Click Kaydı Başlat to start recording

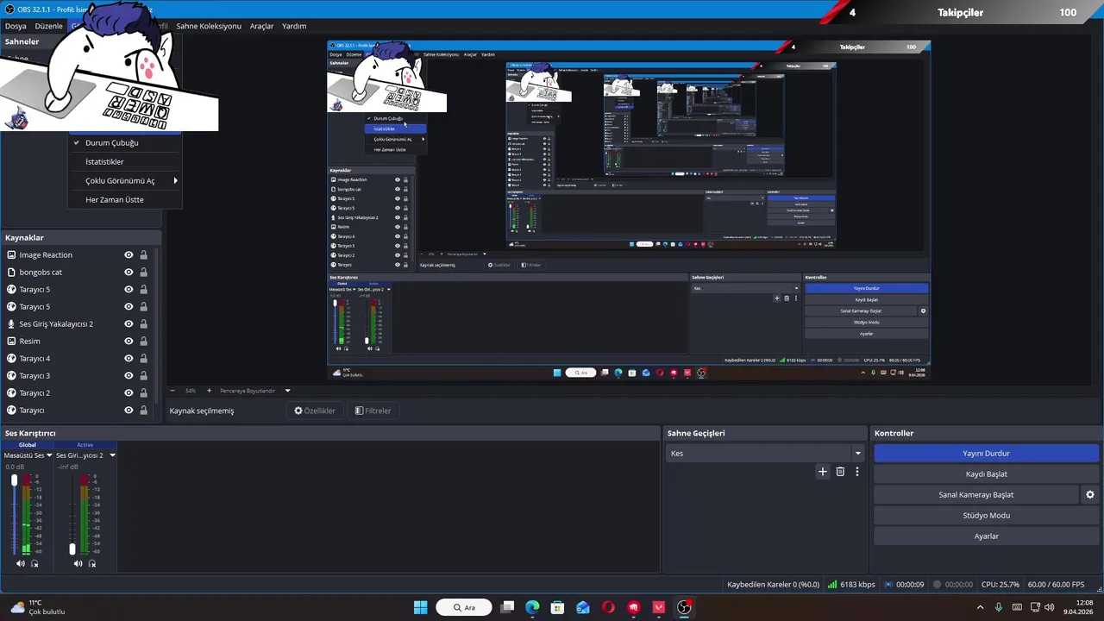(x=987, y=474)
